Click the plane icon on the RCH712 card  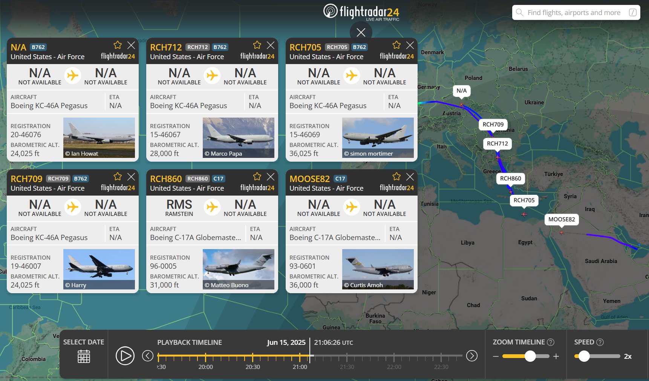212,75
